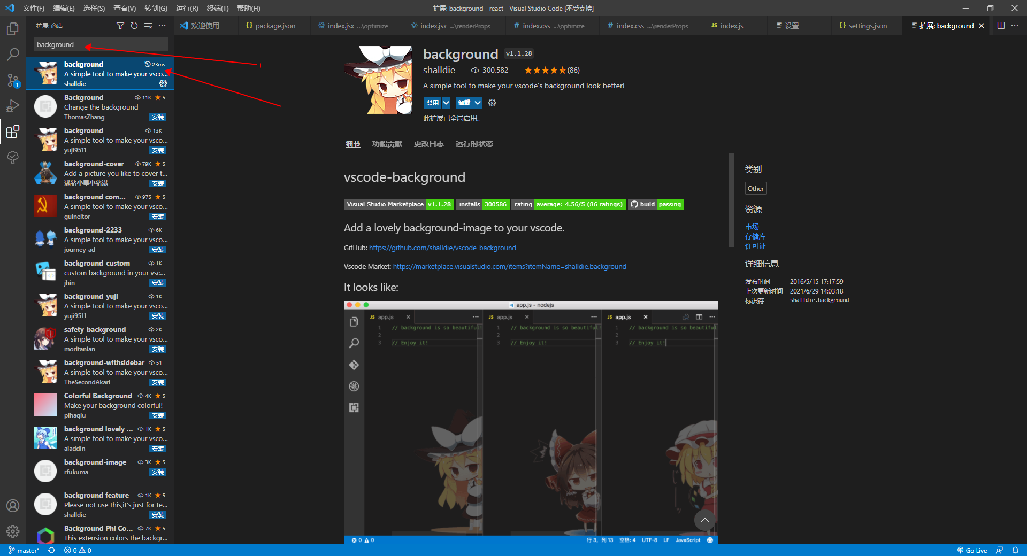Install the Colorful Background extension
Viewport: 1027px width, 556px height.
coord(158,415)
